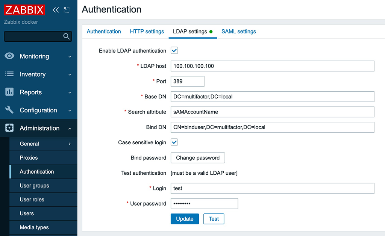Expand the General submenu arrow
The image size is (385, 236).
click(x=69, y=144)
